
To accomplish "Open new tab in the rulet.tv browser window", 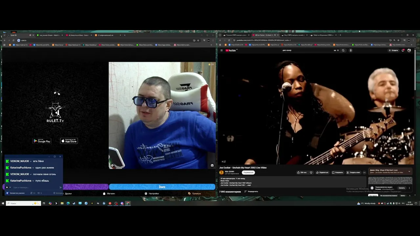I will (125, 35).
